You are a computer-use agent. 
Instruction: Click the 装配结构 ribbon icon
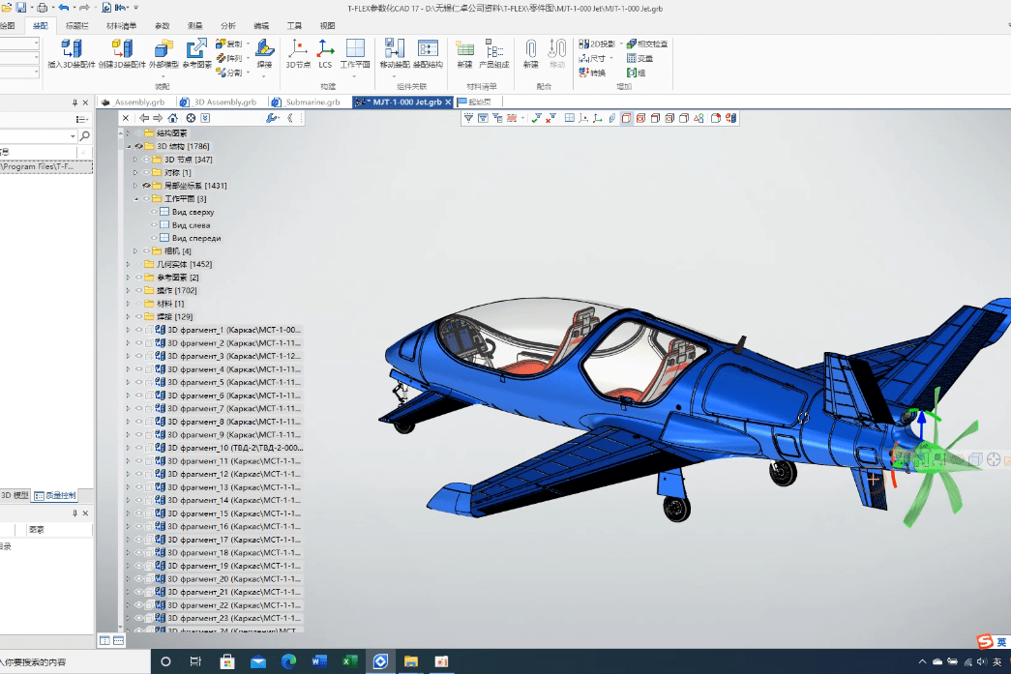(428, 48)
